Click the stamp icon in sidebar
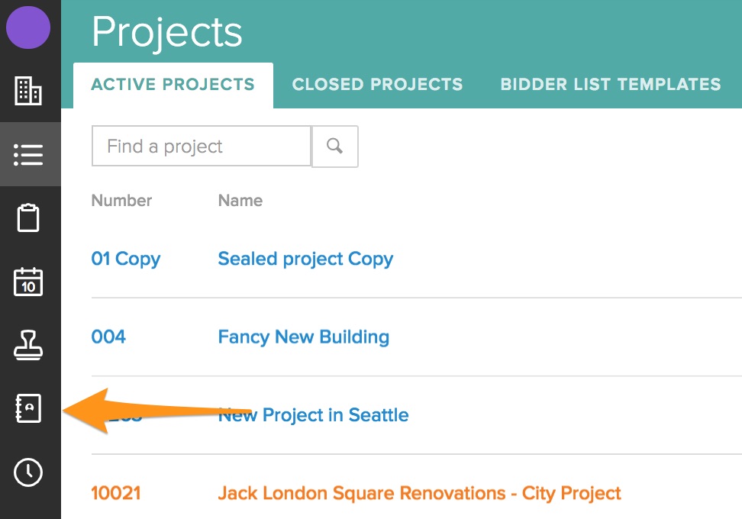742x519 pixels. tap(29, 345)
